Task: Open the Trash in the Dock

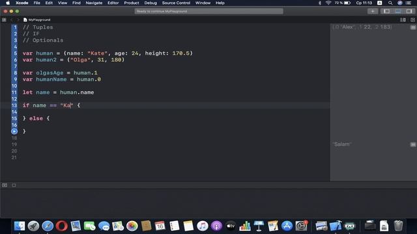Action: [398, 226]
